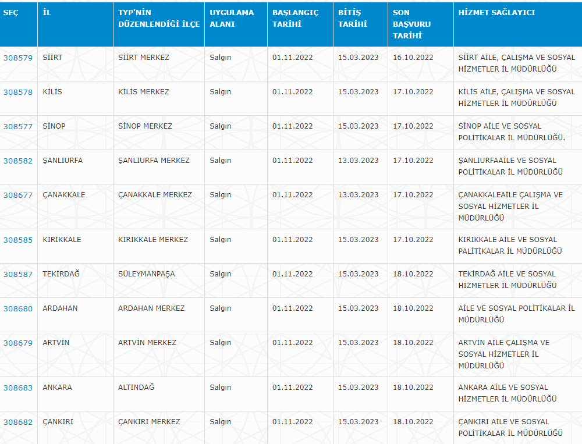Image resolution: width=582 pixels, height=444 pixels.
Task: Click the KIRIKKALE MERKEZ district cell
Action: click(159, 246)
